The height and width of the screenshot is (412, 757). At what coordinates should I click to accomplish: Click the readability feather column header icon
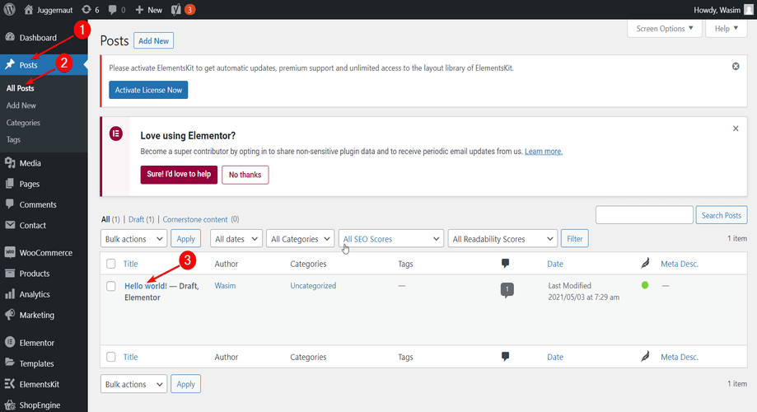pos(645,263)
